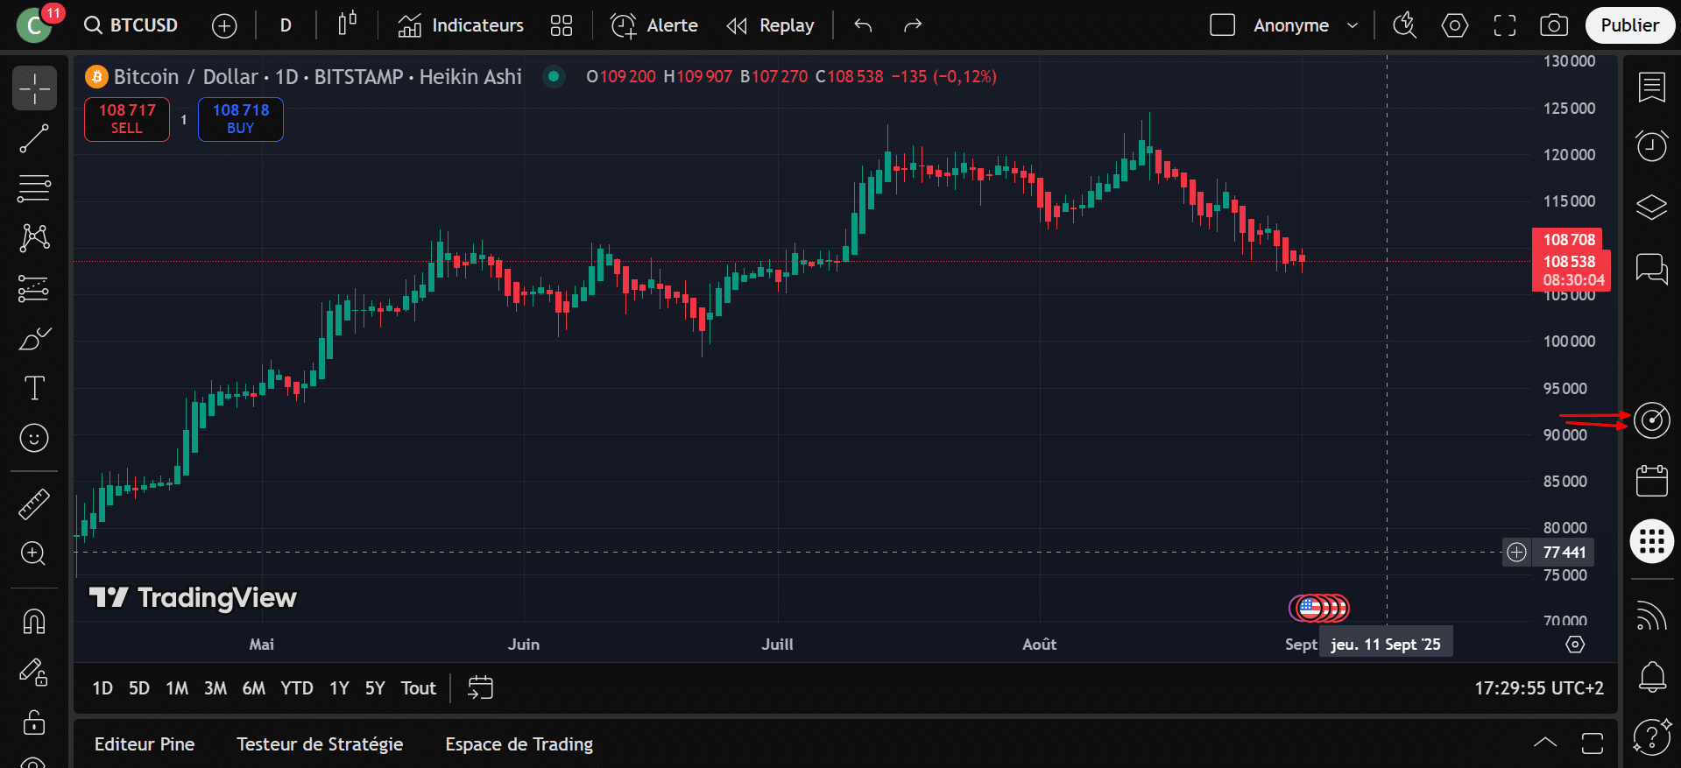Activate the magnet mode icon
This screenshot has height=768, width=1681.
(34, 622)
